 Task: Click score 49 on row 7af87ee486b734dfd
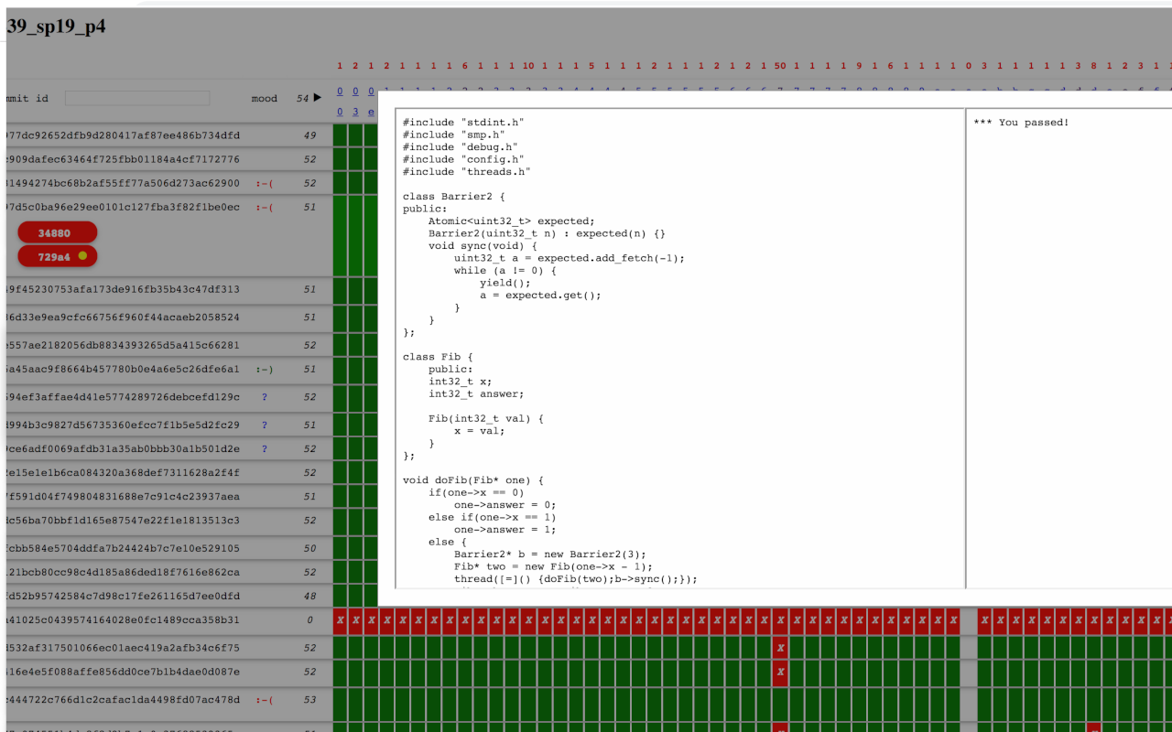tap(309, 135)
